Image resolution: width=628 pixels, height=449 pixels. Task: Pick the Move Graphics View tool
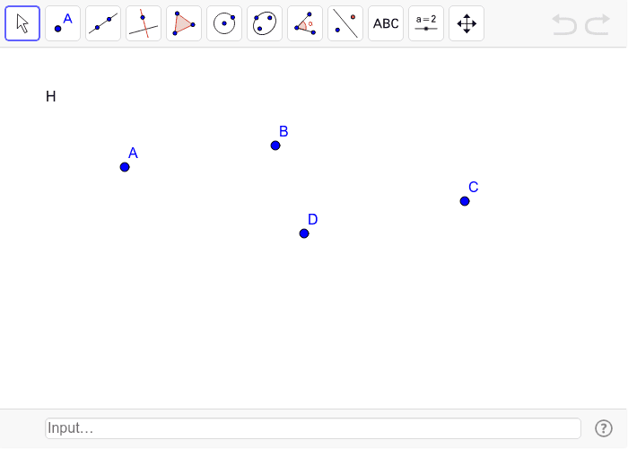[467, 23]
